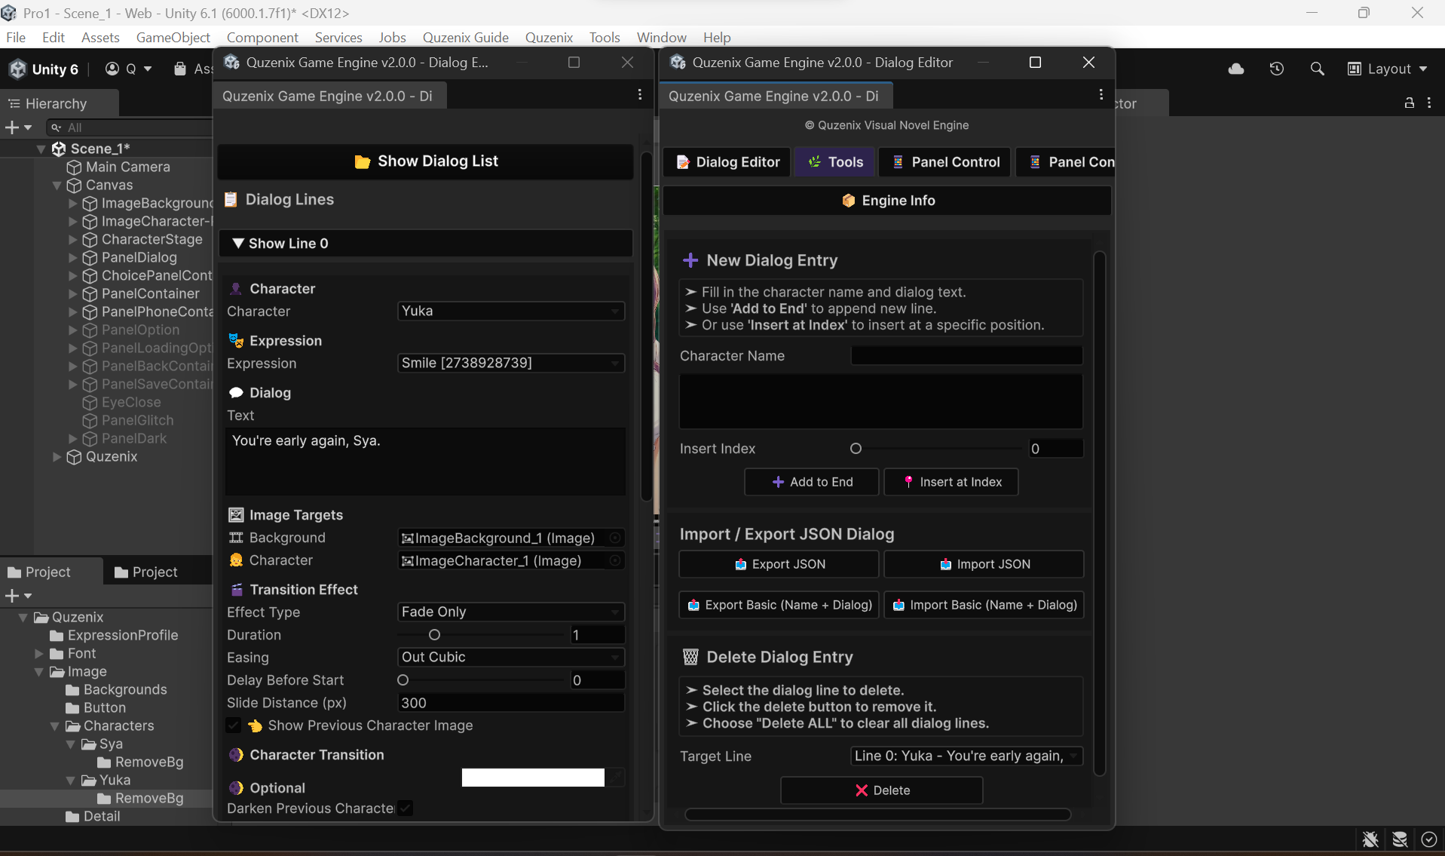Screen dimensions: 1445x856
Task: Open the Easing dropdown showing Out Cubic
Action: click(x=510, y=657)
